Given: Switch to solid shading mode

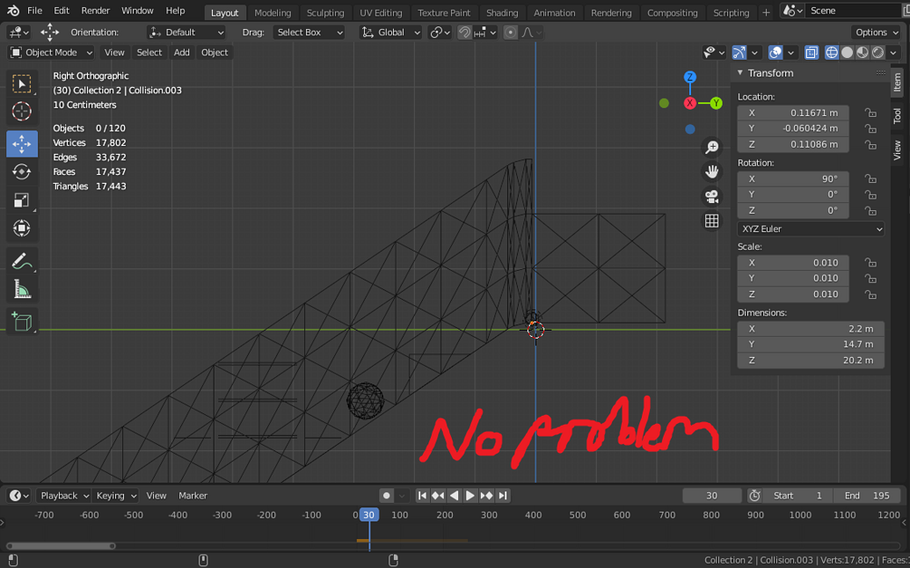Looking at the screenshot, I should point(848,53).
